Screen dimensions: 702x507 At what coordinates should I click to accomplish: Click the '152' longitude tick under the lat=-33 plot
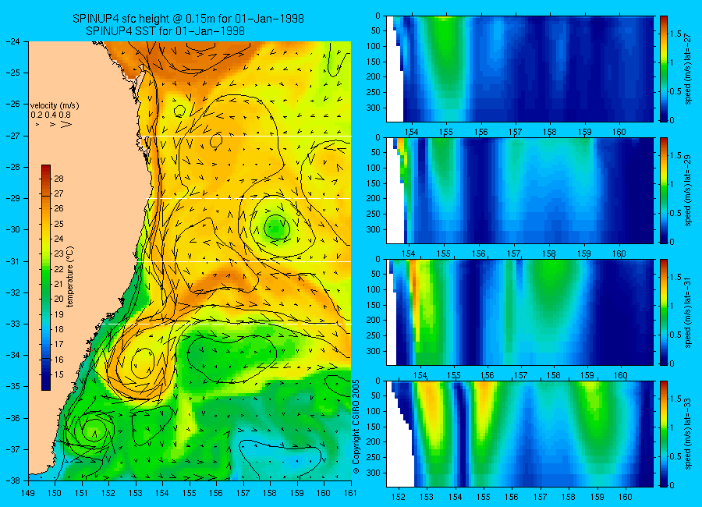pos(398,497)
